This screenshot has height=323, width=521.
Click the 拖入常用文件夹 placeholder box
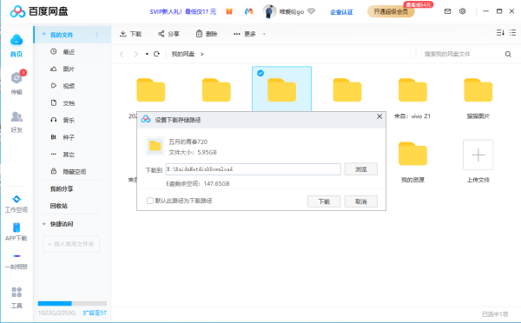(x=71, y=244)
